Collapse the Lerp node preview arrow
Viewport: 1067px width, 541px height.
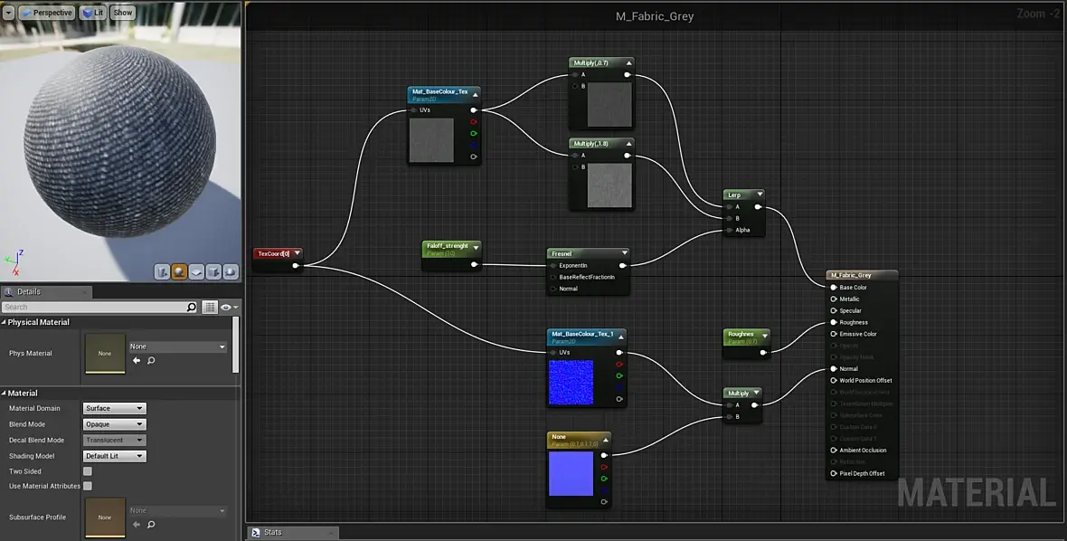pos(760,195)
